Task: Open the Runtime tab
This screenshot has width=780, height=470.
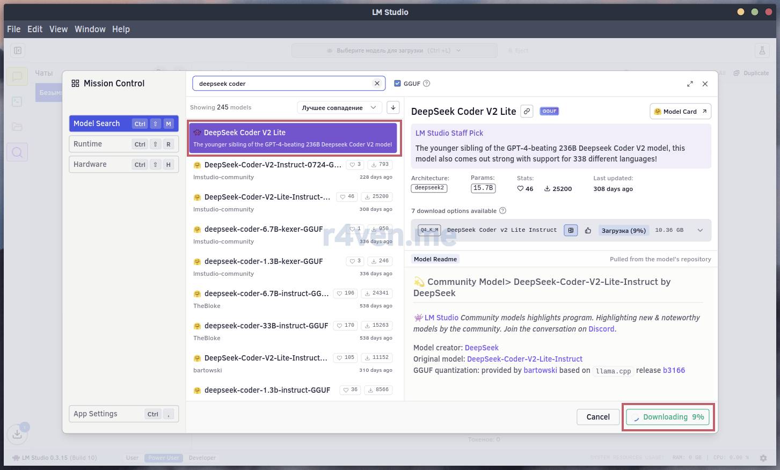Action: (123, 144)
